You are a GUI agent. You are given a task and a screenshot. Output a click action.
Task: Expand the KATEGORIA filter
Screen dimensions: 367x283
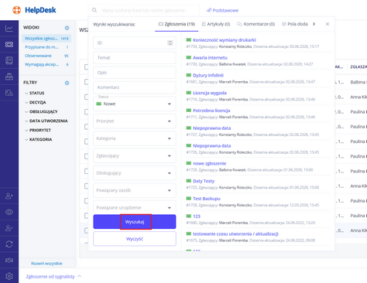pos(39,139)
